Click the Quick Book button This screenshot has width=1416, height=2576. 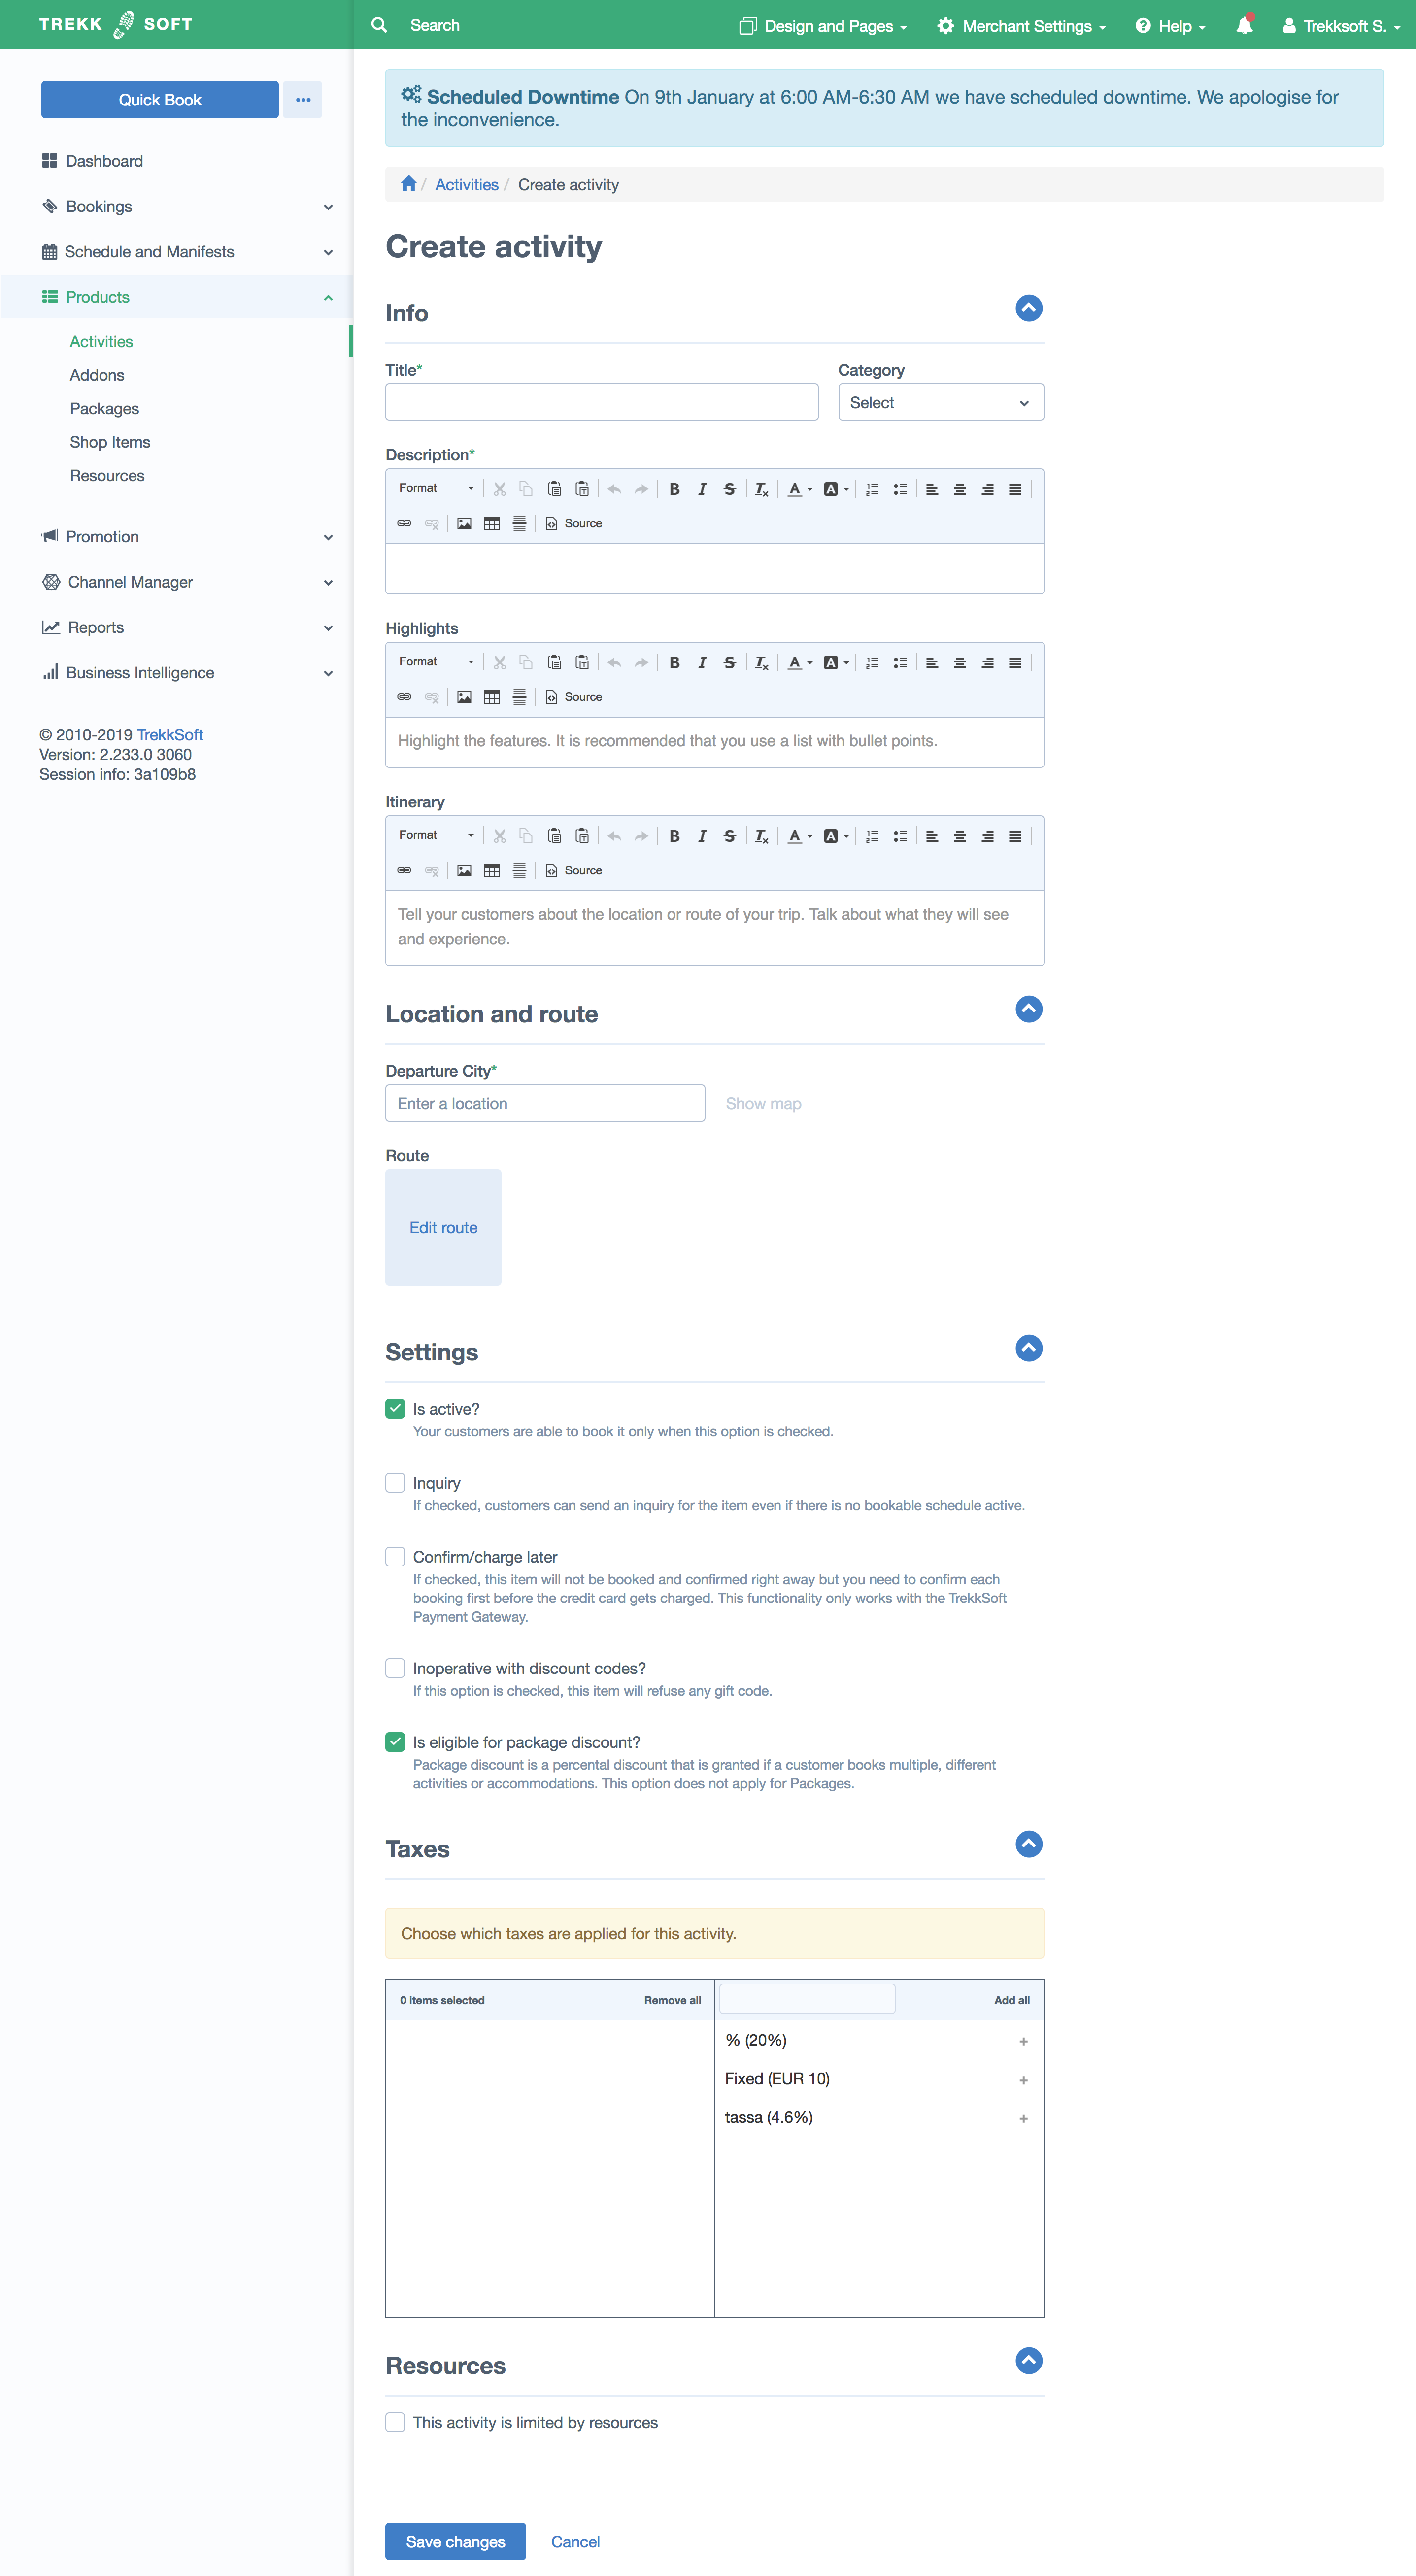[160, 100]
